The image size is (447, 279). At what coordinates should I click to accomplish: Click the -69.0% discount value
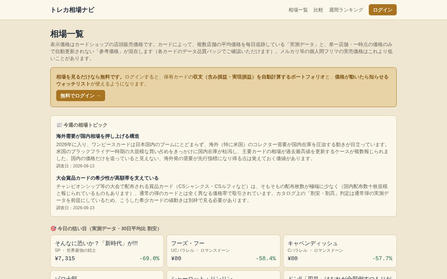click(149, 258)
